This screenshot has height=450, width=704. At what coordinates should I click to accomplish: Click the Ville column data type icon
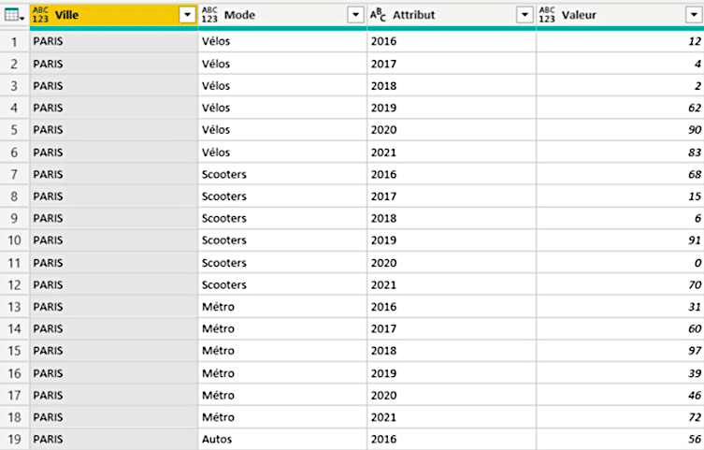pos(41,15)
